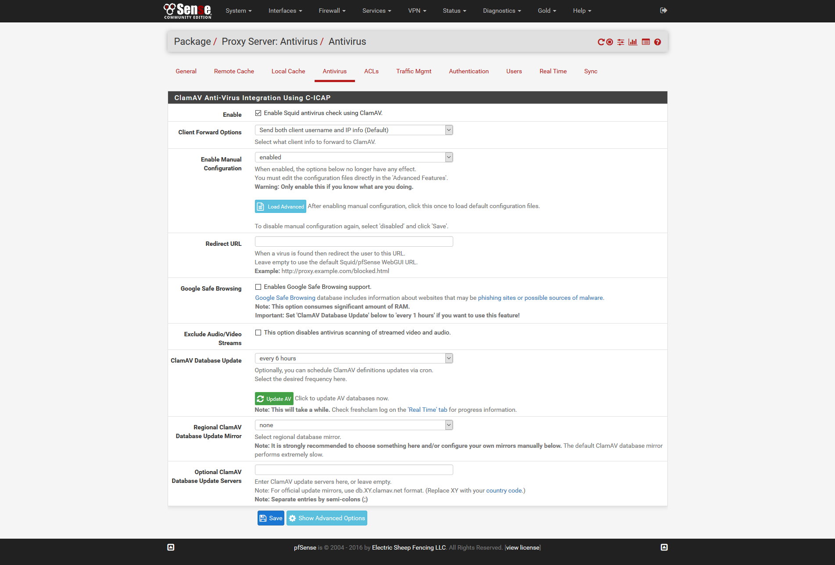Switch to the General tab
This screenshot has height=565, width=835.
(x=186, y=71)
